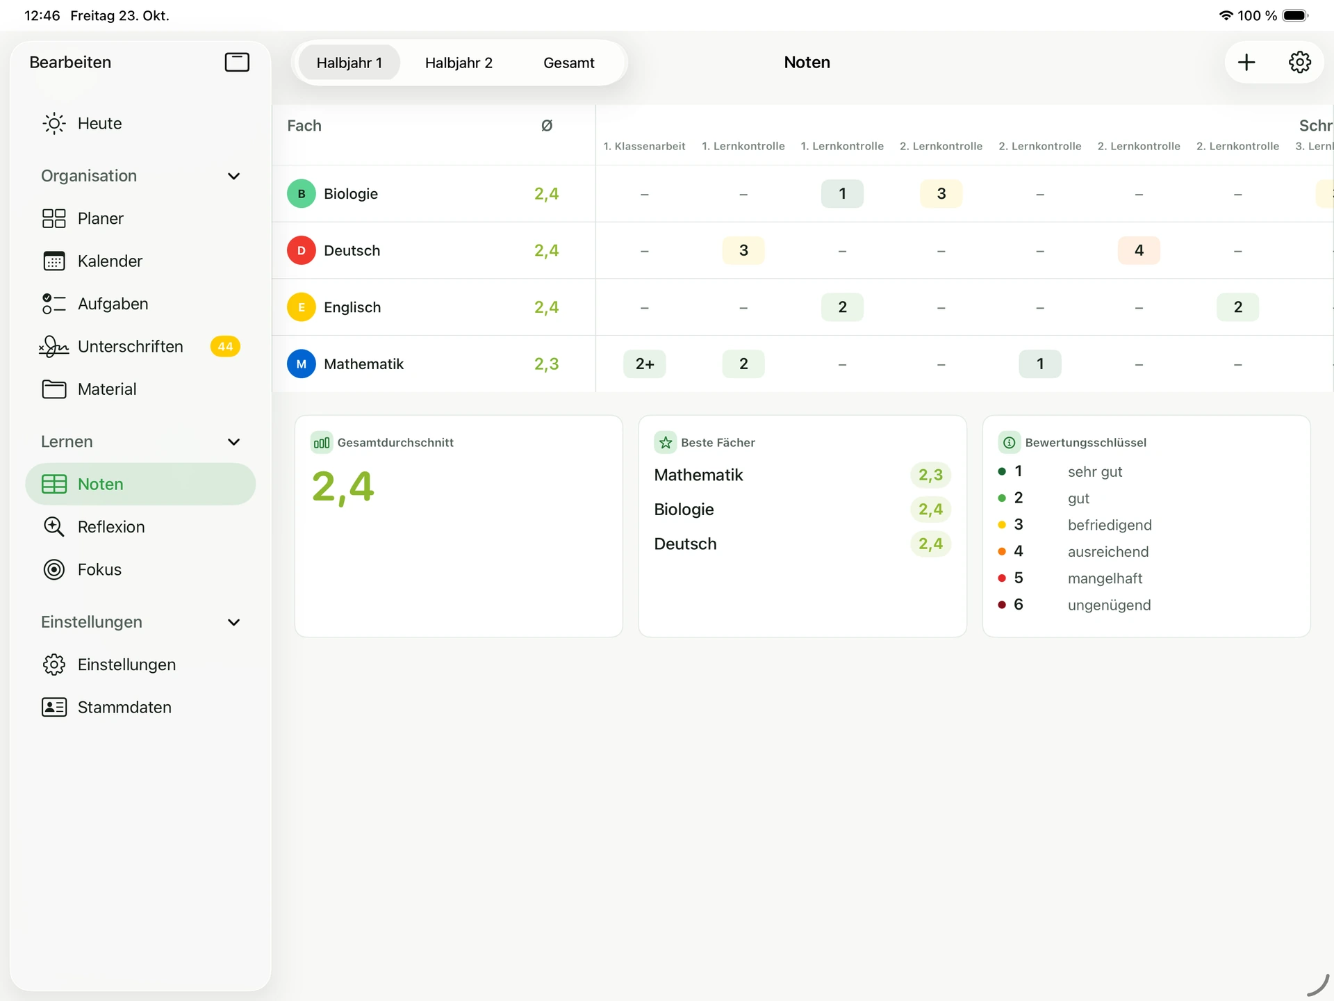This screenshot has height=1001, width=1334.
Task: Open the 44 Unterschriften badge
Action: point(225,346)
